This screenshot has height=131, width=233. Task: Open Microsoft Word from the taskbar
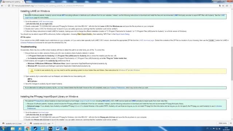click(x=58, y=128)
